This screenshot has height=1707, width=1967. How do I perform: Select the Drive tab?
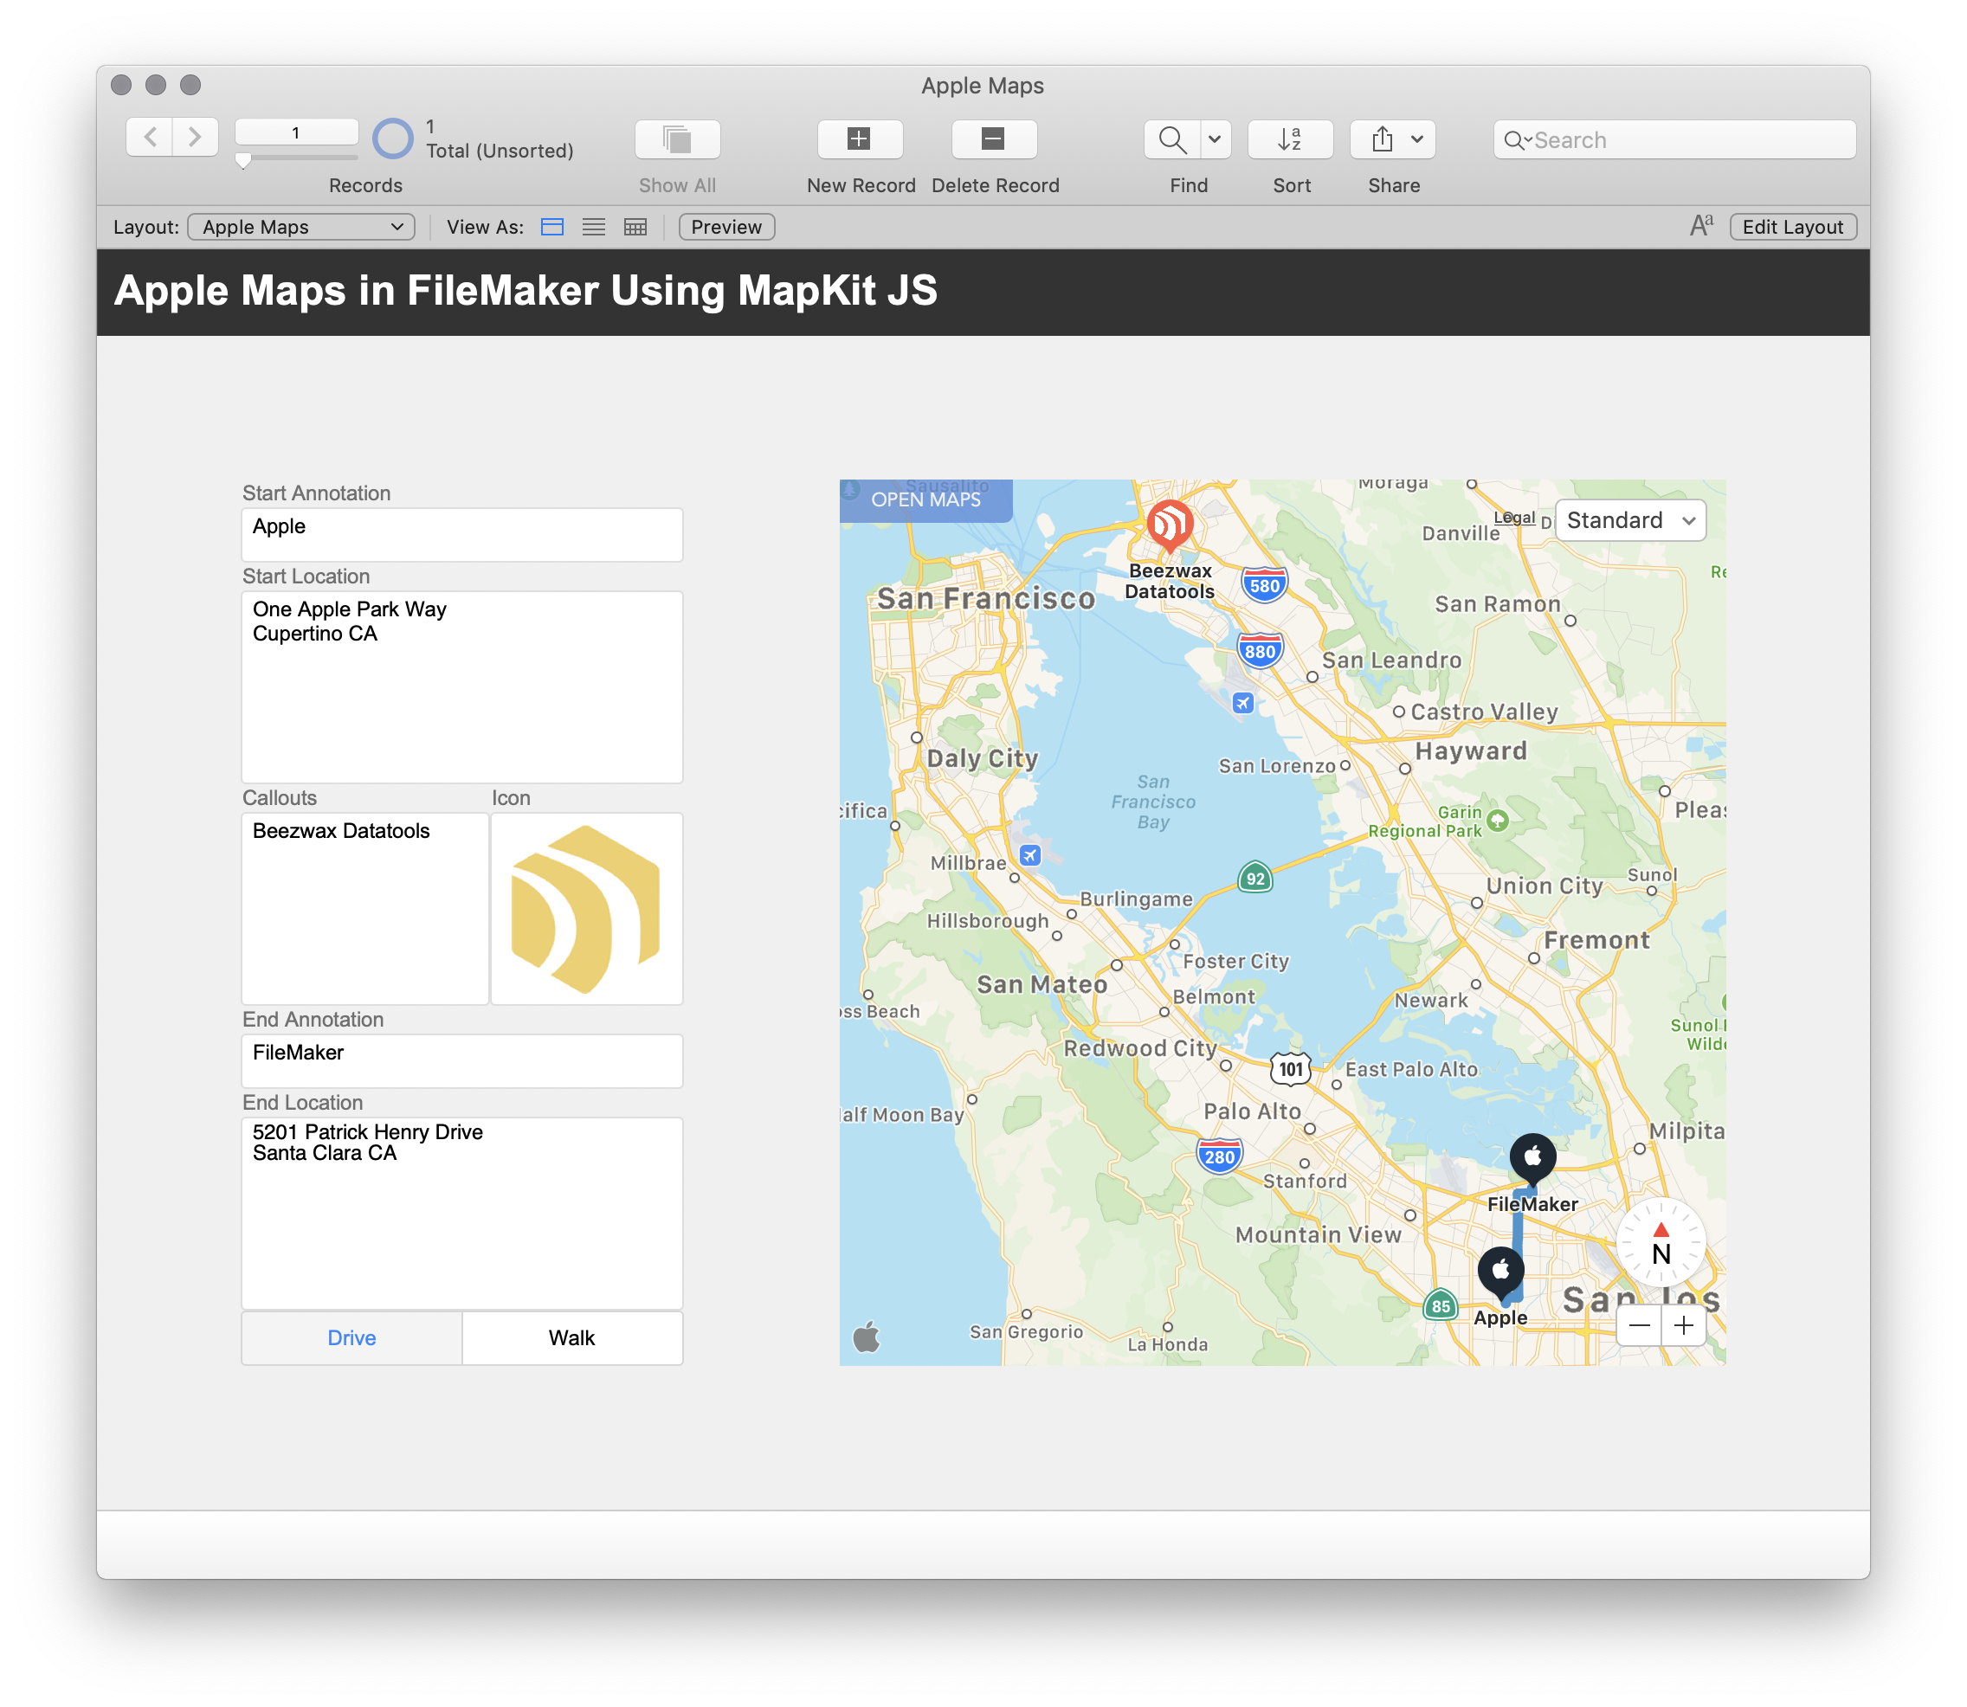(x=351, y=1337)
